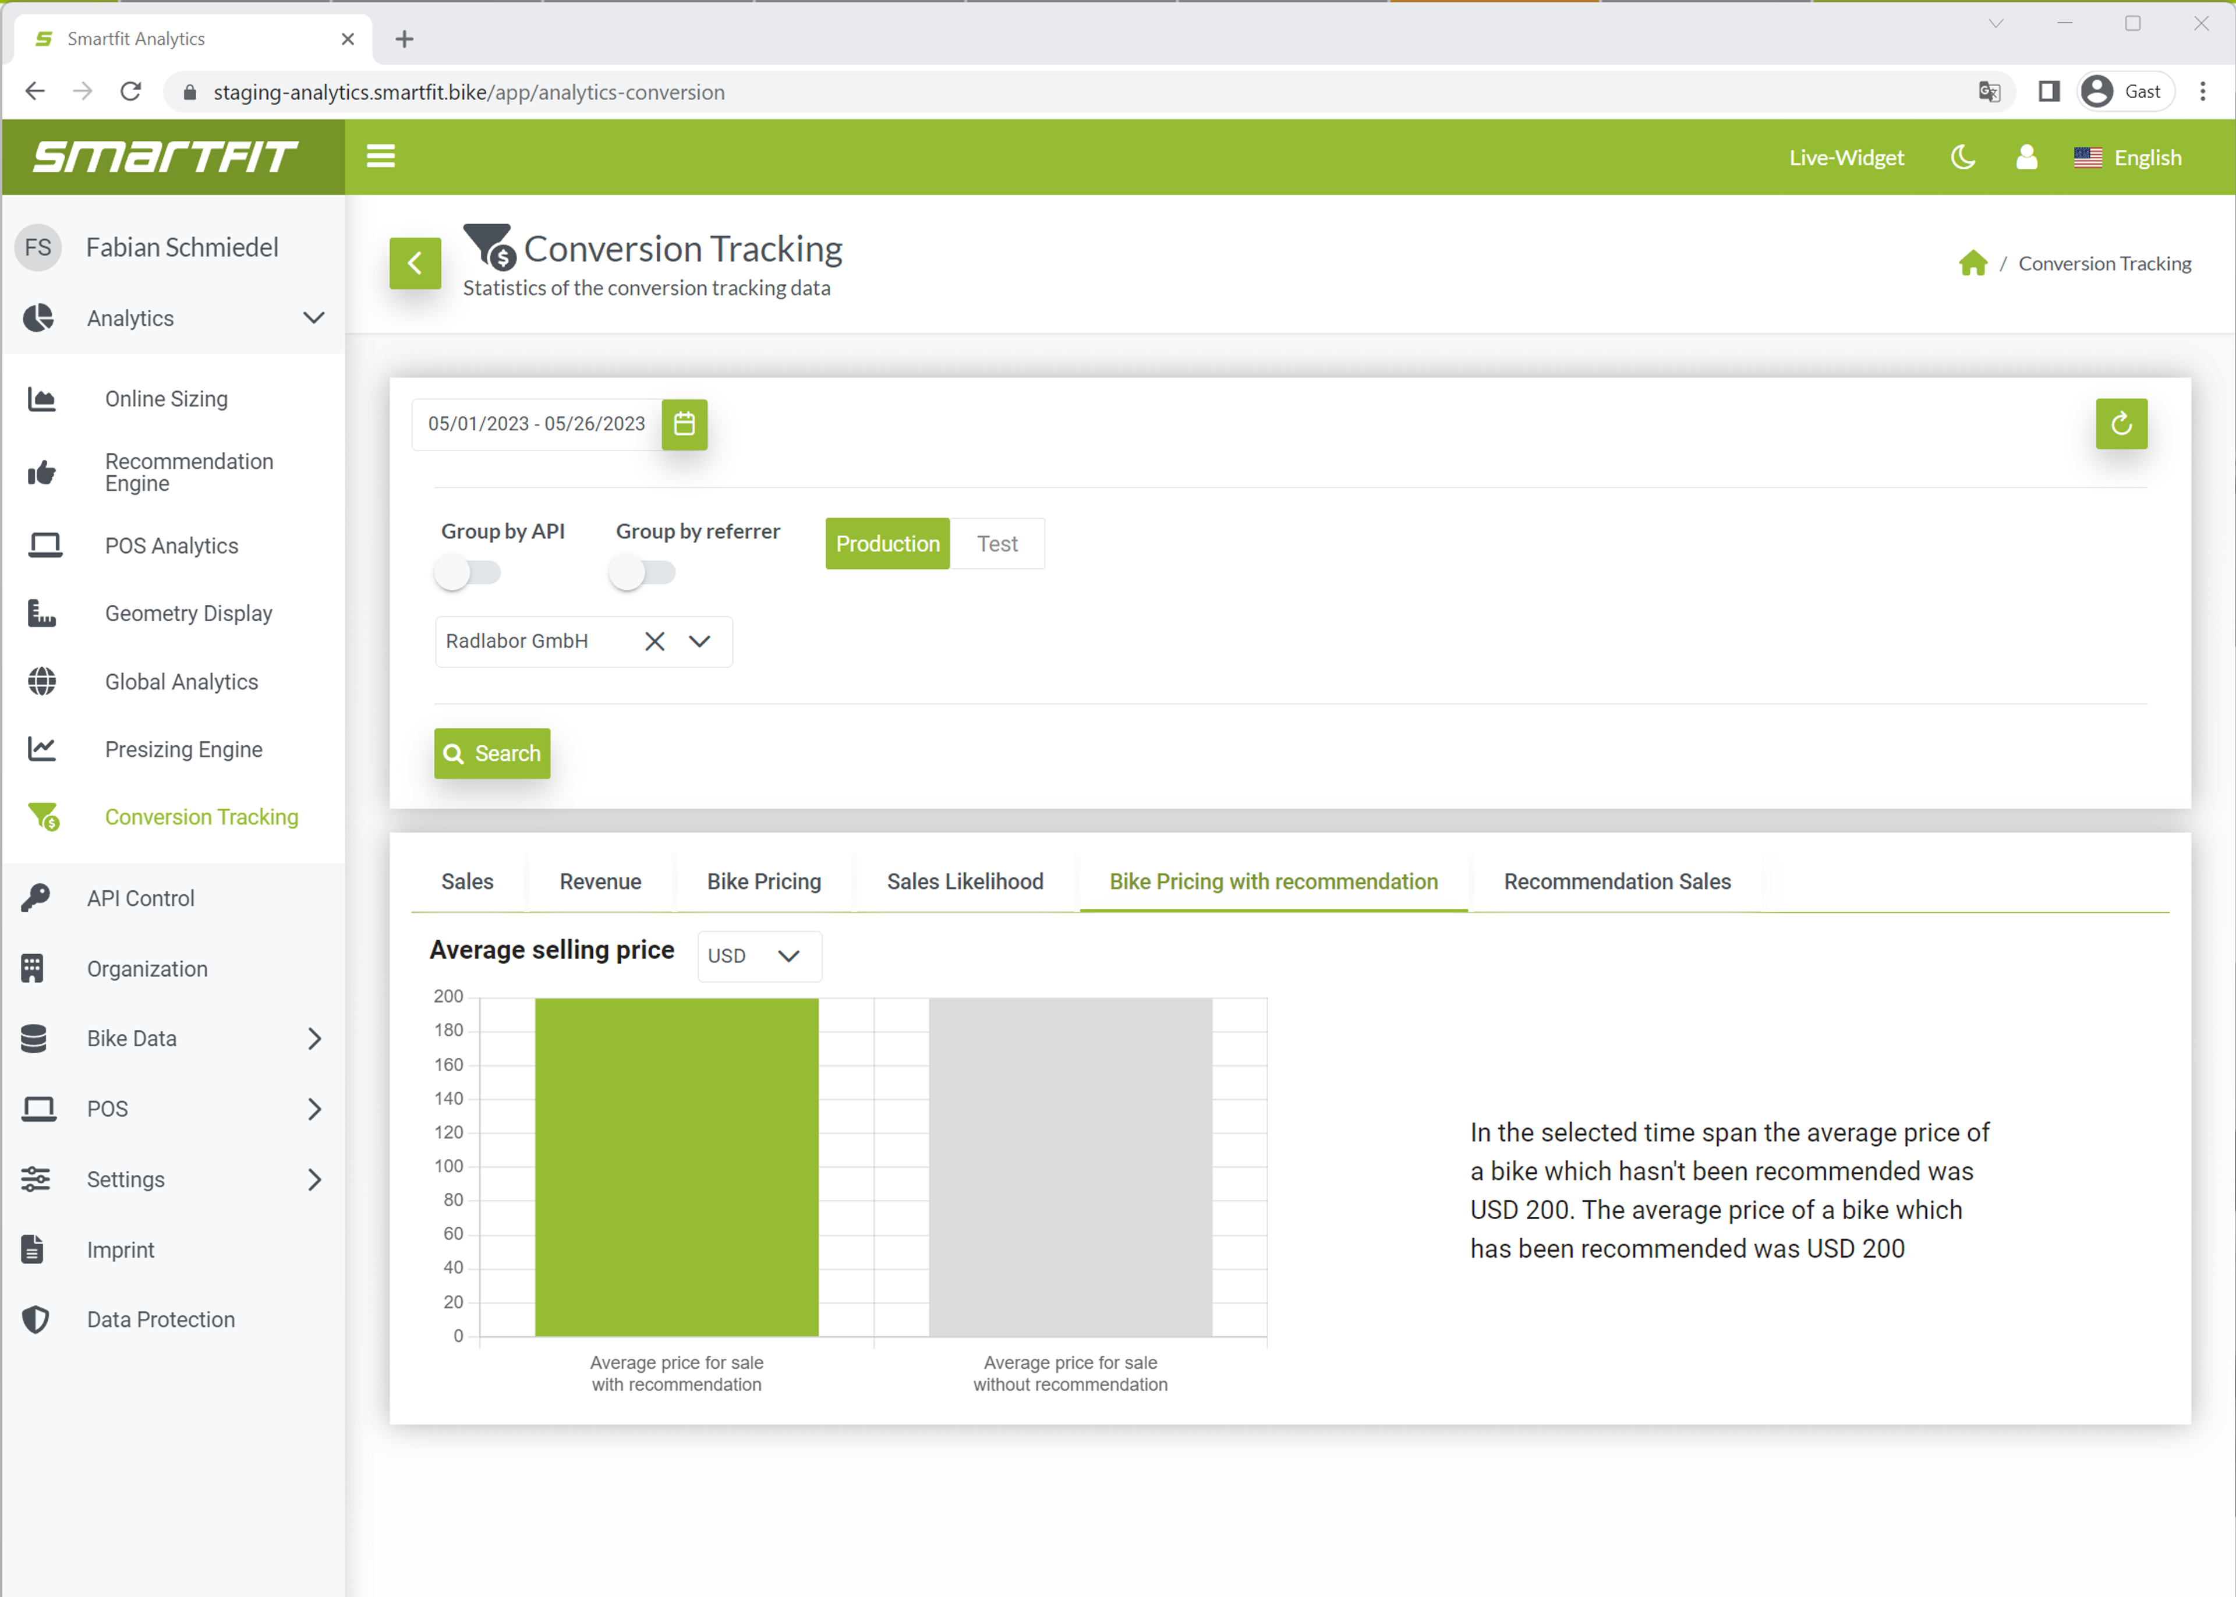Click the green recommendation bar in chart
This screenshot has width=2236, height=1597.
coord(677,1167)
